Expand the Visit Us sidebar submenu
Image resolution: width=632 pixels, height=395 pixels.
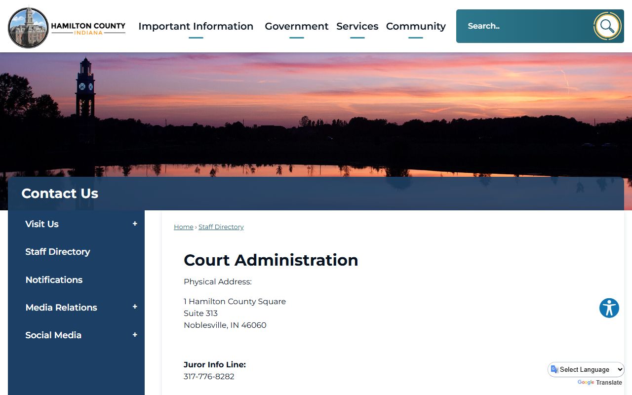(x=135, y=224)
